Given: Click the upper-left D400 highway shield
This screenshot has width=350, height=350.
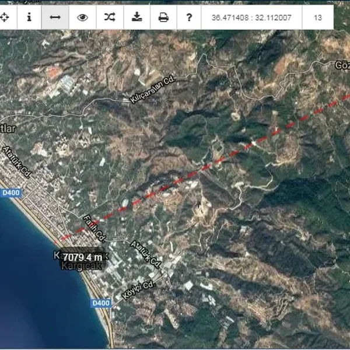Looking at the screenshot, I should (x=11, y=192).
